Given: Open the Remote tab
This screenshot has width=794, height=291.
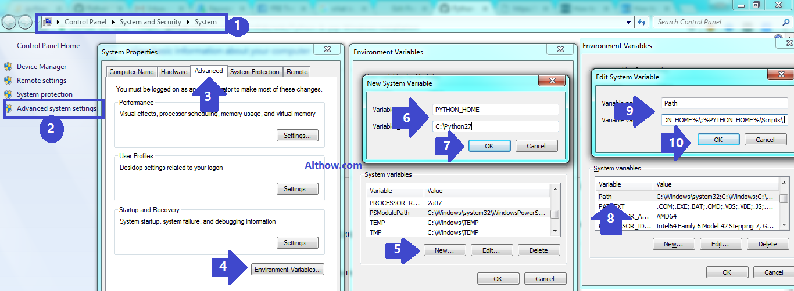Looking at the screenshot, I should click(297, 72).
